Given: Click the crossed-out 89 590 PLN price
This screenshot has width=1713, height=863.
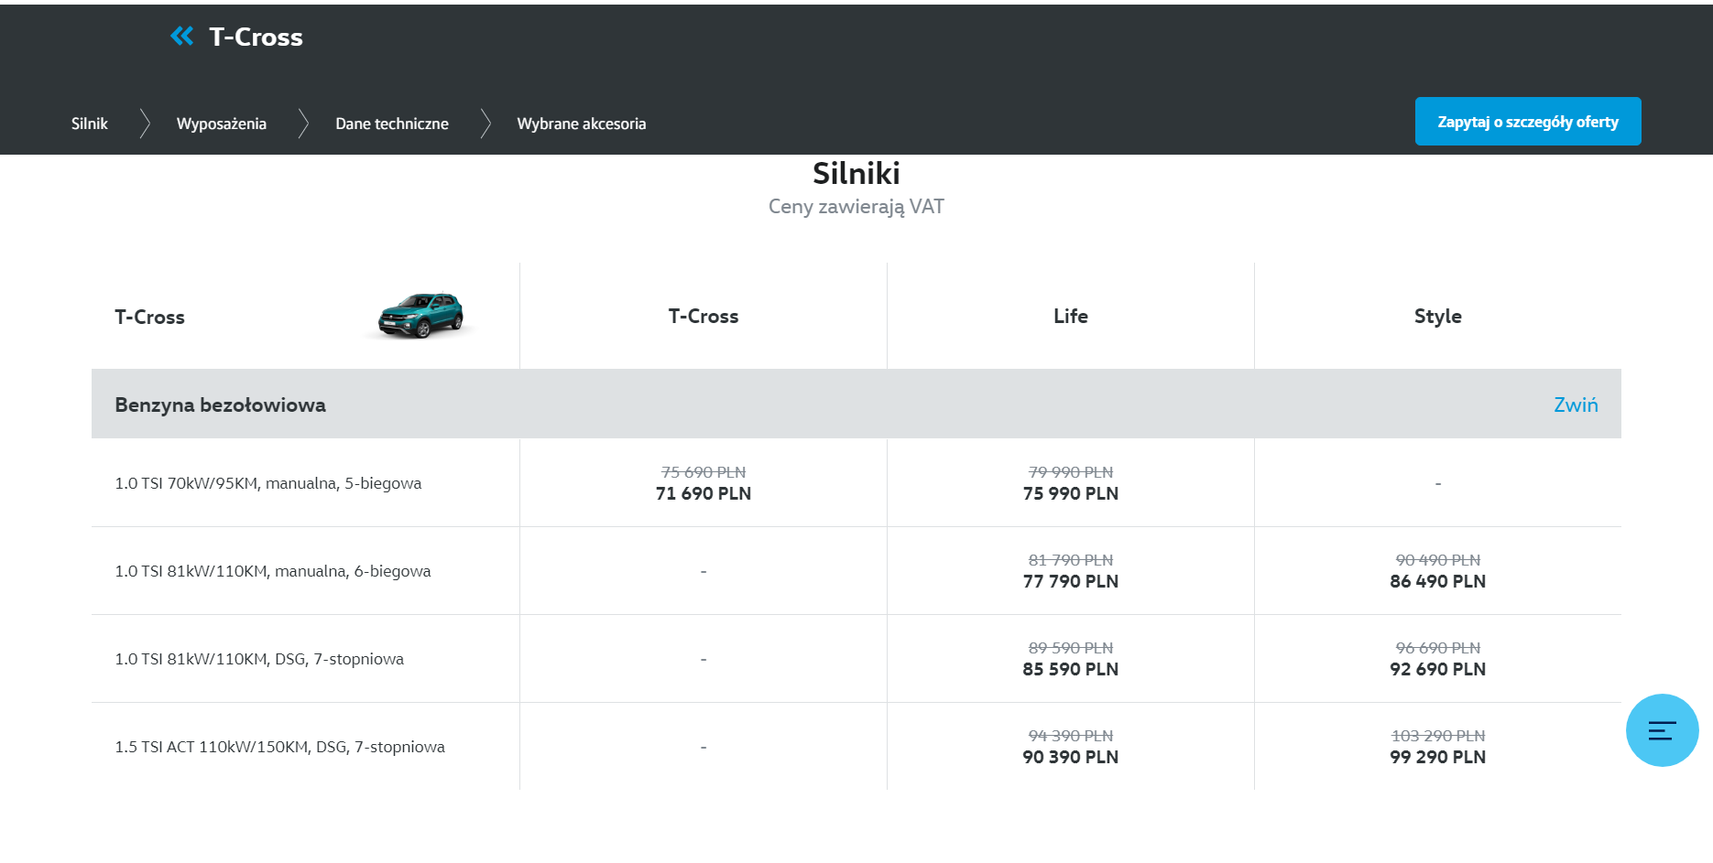Looking at the screenshot, I should (x=1071, y=648).
